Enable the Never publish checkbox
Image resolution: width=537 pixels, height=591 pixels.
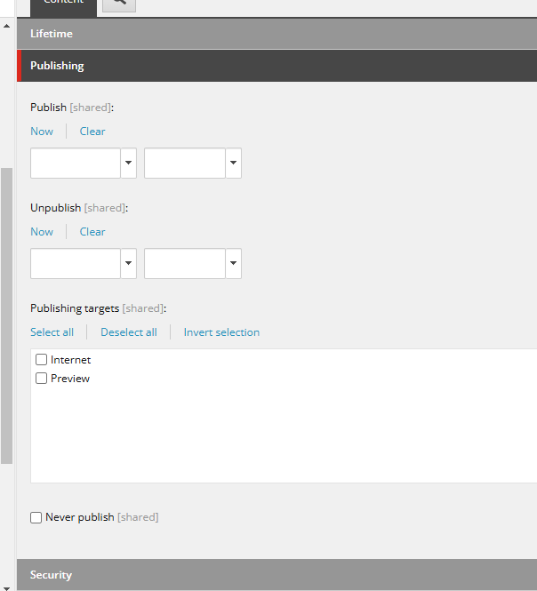(x=36, y=517)
